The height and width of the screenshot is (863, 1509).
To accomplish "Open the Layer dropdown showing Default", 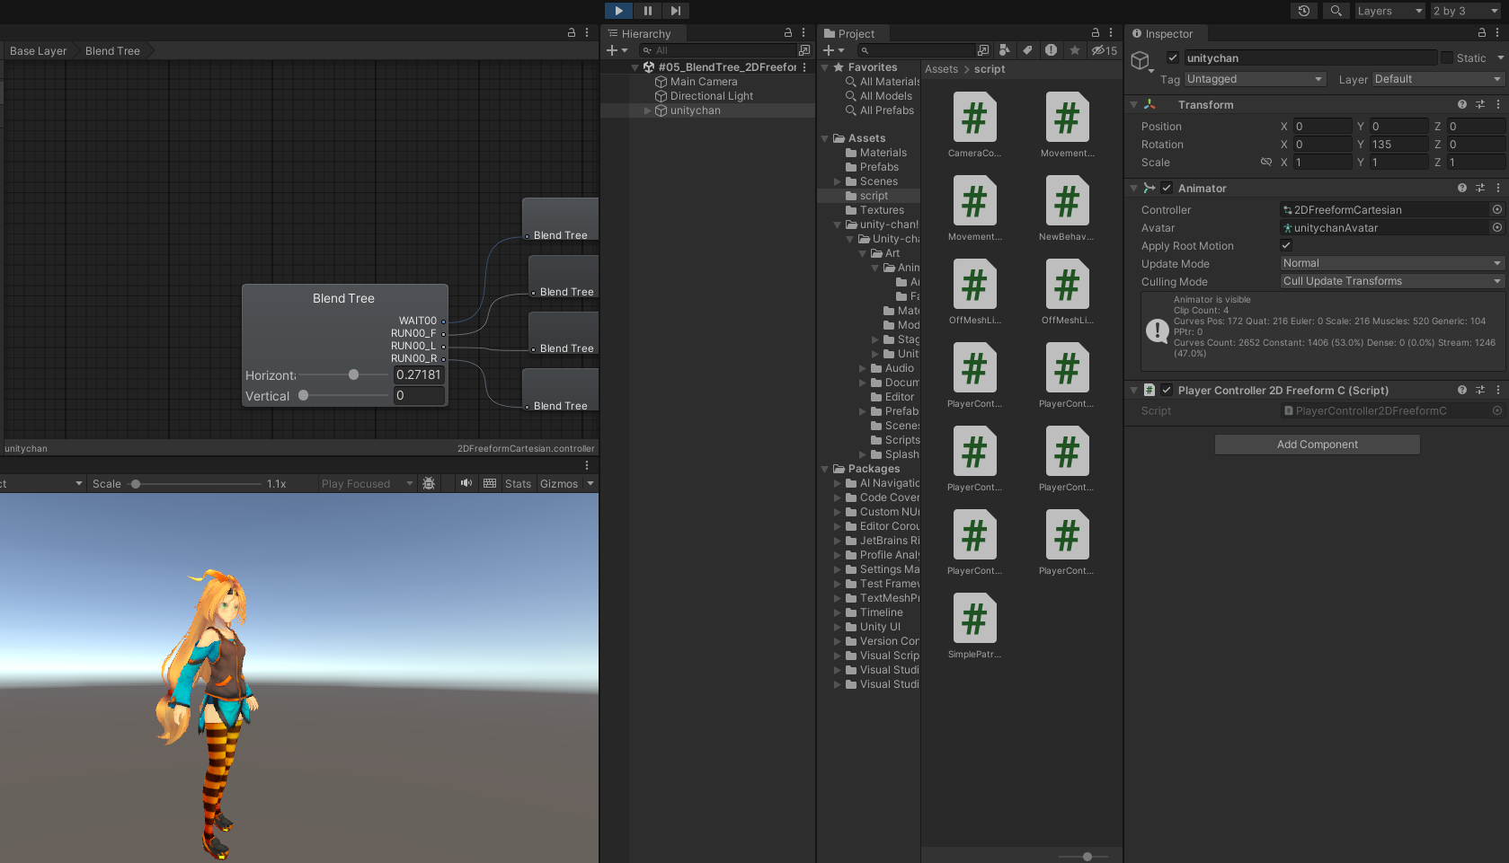I will [1438, 79].
